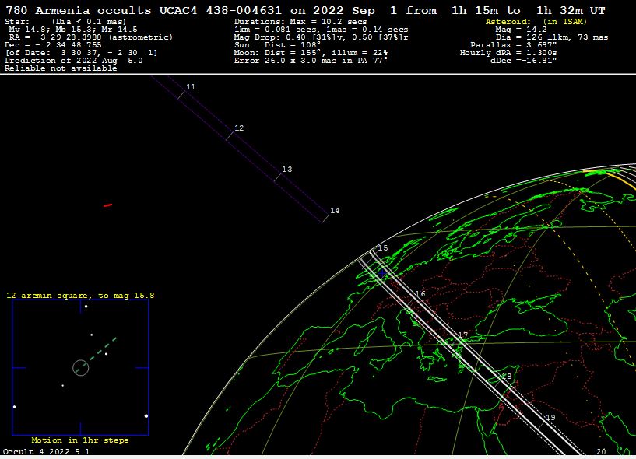
Task: Click the 20 minute marker at the bottom
Action: click(600, 451)
